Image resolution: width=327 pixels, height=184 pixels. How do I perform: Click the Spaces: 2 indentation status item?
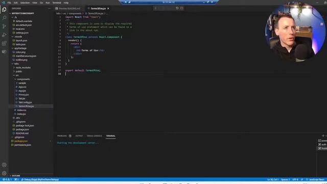285,179
